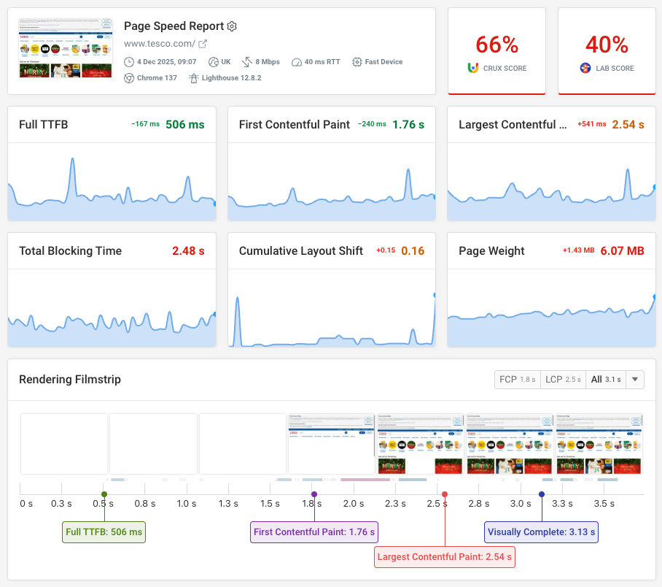662x587 pixels.
Task: Toggle the All 3.1 s filmstrip segment
Action: pos(607,380)
